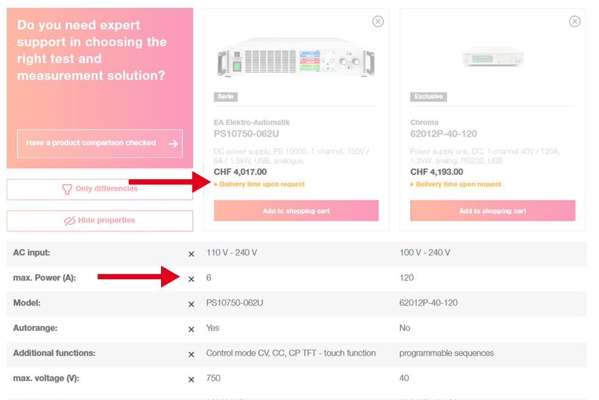Image resolution: width=599 pixels, height=400 pixels.
Task: Remove the Model property row
Action: [x=191, y=304]
